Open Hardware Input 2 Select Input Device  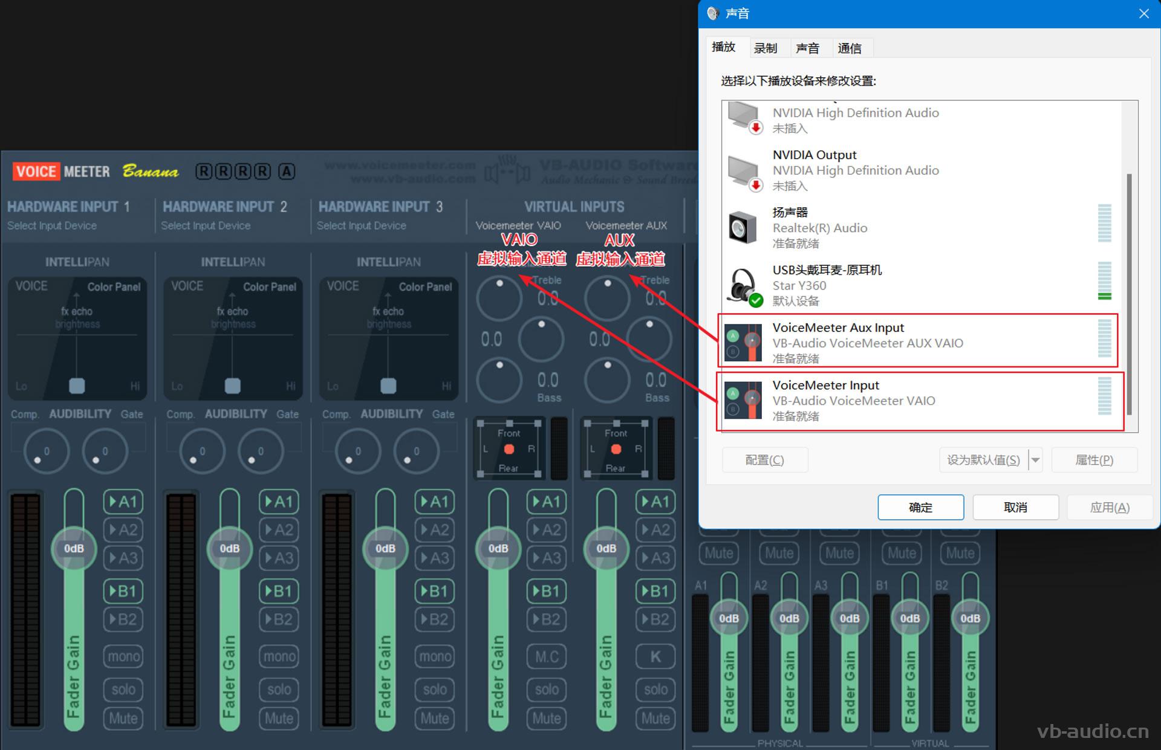tap(206, 225)
